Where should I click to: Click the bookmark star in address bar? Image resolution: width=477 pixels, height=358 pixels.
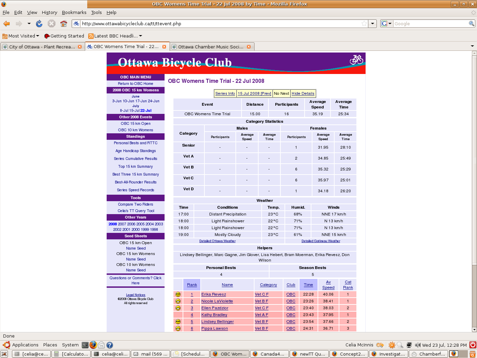364,24
